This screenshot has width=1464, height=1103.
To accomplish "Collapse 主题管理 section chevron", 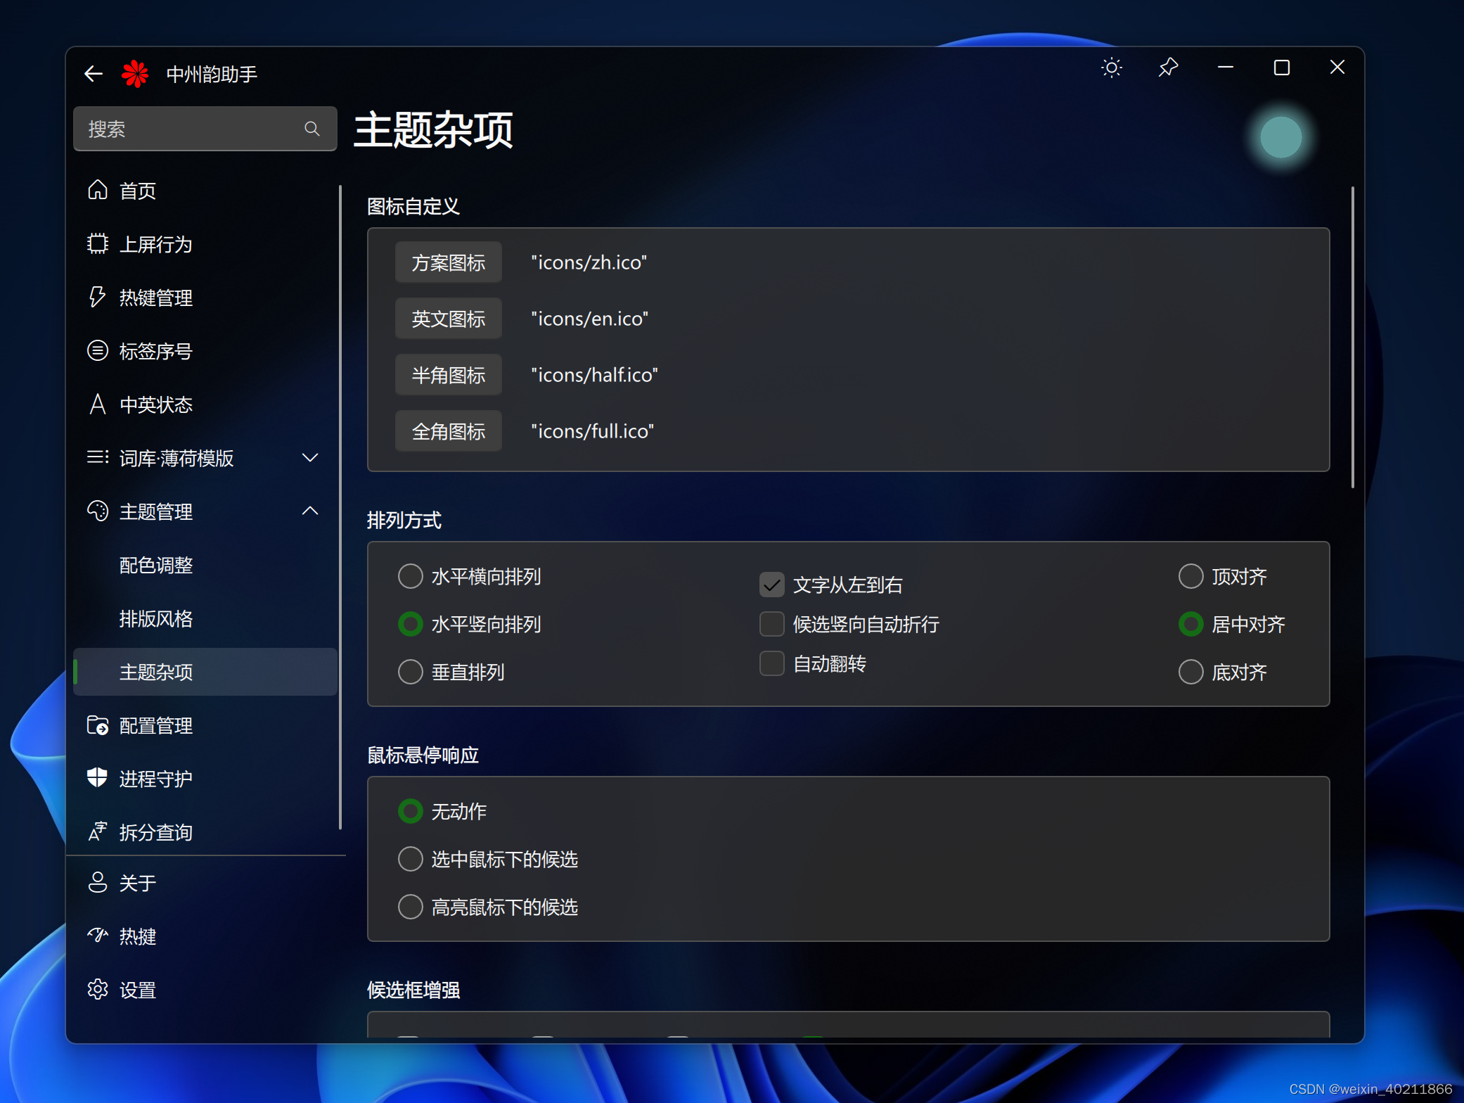I will [x=310, y=511].
